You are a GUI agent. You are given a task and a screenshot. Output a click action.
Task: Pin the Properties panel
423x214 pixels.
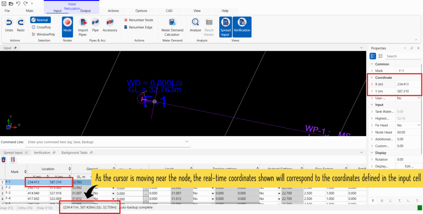tap(412, 48)
